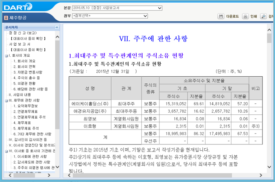Click the 인쇄 printer icon

[245, 16]
